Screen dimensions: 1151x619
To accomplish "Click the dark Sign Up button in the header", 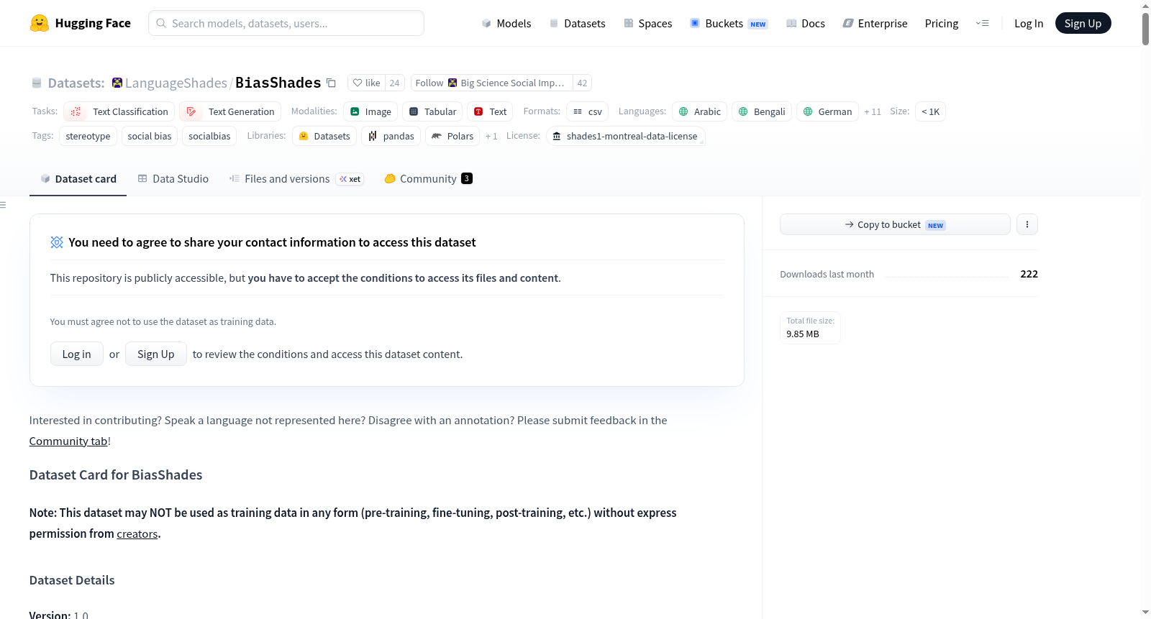I will pyautogui.click(x=1083, y=23).
